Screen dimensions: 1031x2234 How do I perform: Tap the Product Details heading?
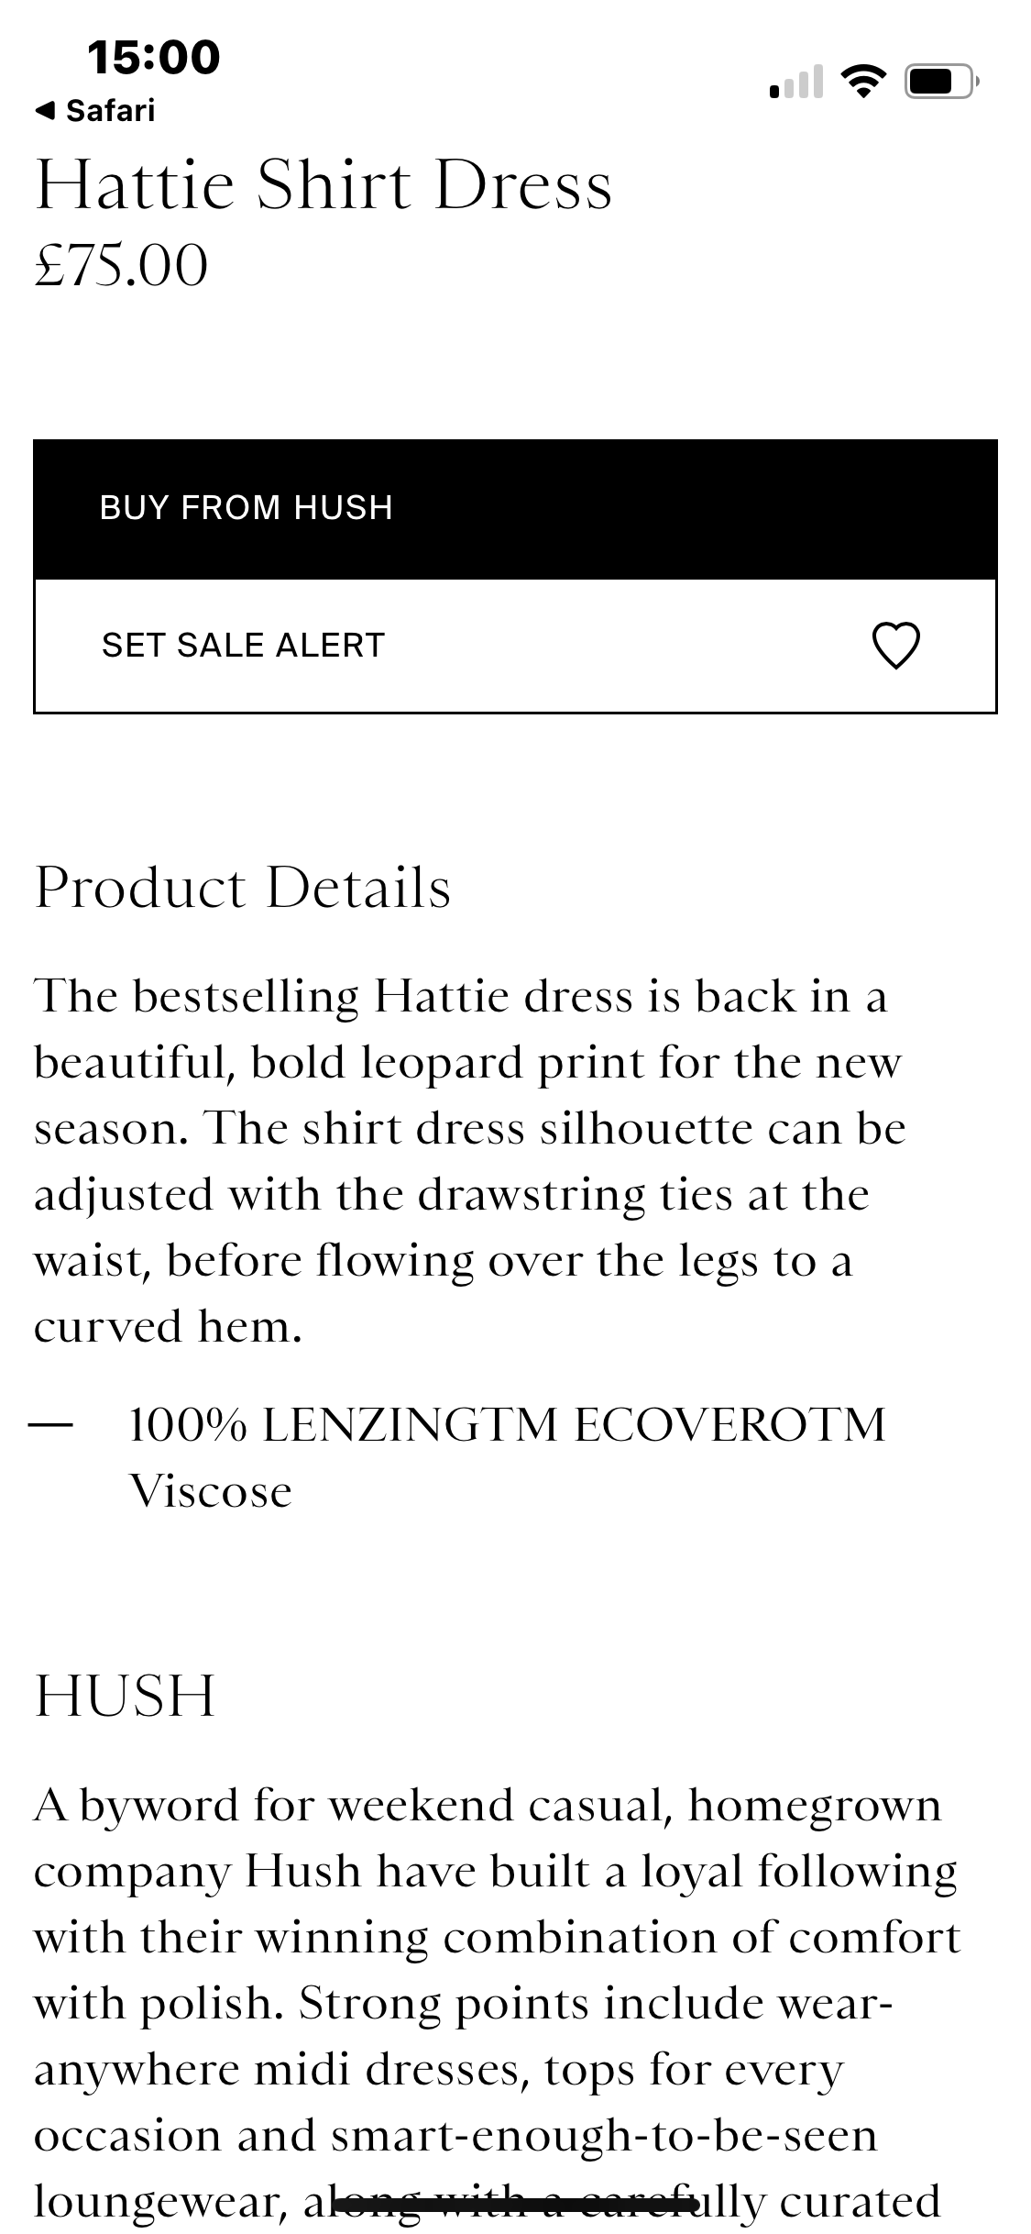pyautogui.click(x=243, y=888)
